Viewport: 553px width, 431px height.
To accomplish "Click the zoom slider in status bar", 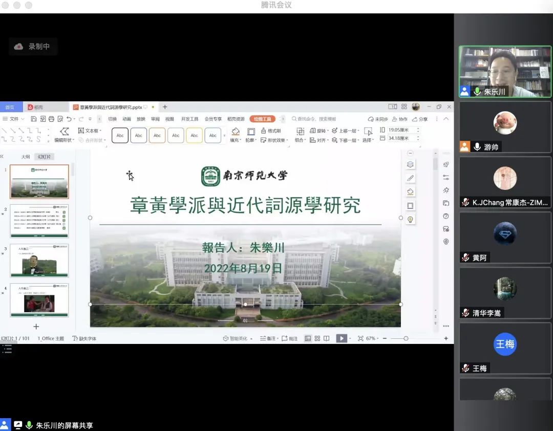I will (406, 338).
